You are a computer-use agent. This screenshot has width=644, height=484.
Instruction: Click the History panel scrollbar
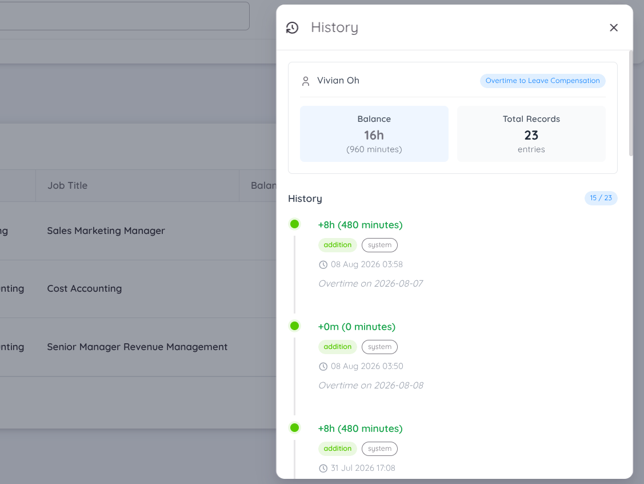631,103
